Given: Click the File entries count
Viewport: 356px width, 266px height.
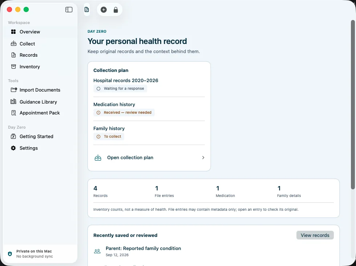Looking at the screenshot, I should coord(164,192).
